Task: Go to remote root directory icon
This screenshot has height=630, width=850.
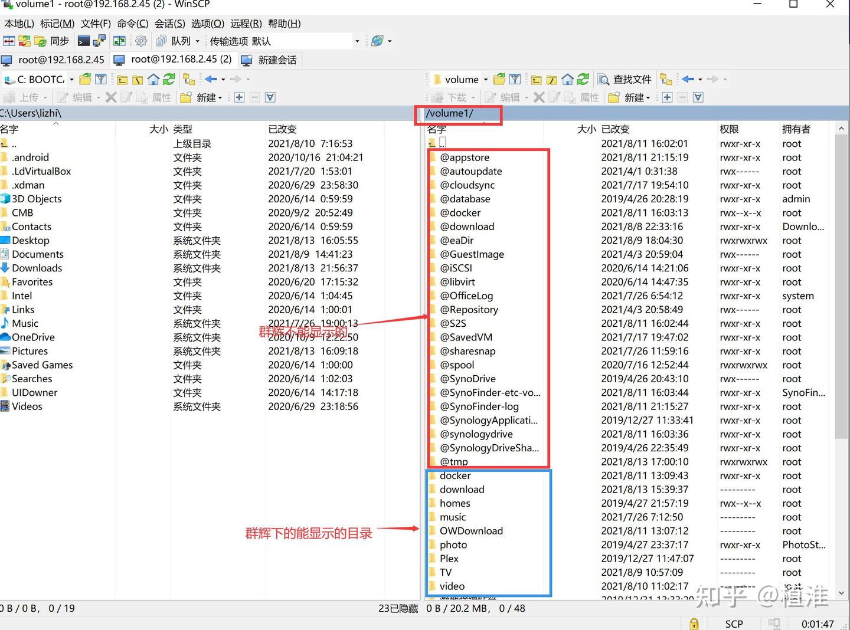Action: [552, 79]
